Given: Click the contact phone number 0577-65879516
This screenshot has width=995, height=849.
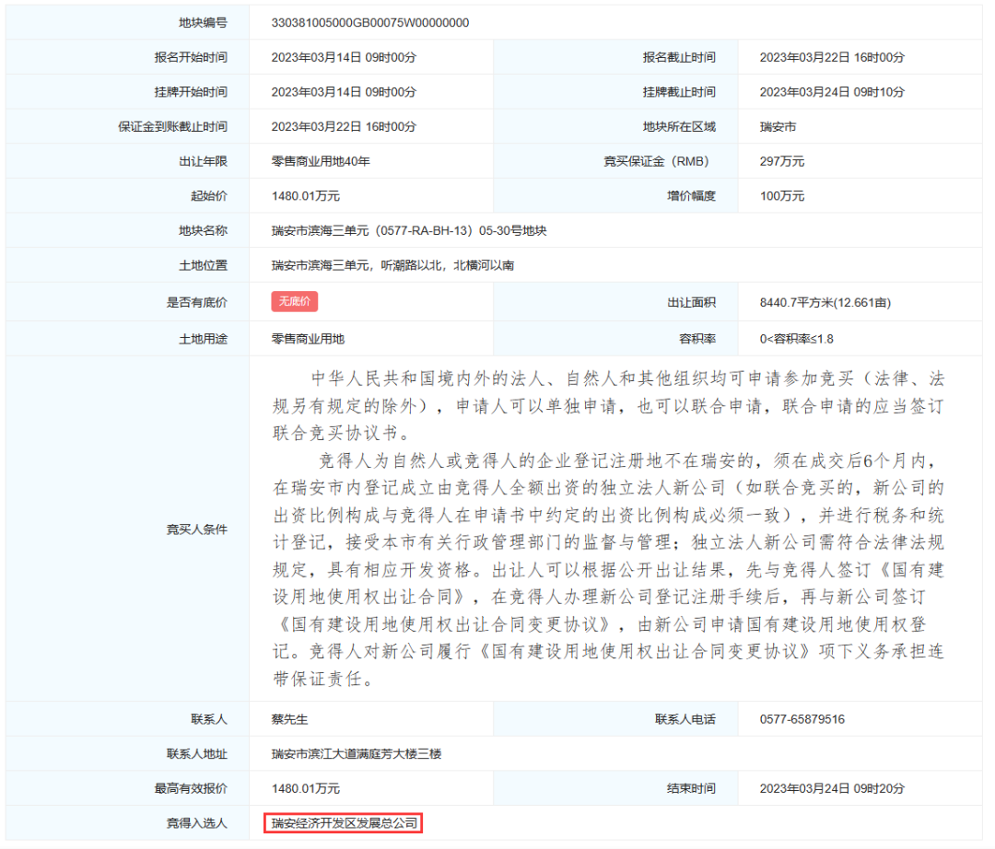Looking at the screenshot, I should (802, 720).
